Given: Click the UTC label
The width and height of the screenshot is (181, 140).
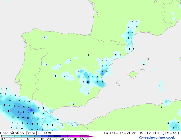Looking at the screenshot, I should tap(157, 133).
